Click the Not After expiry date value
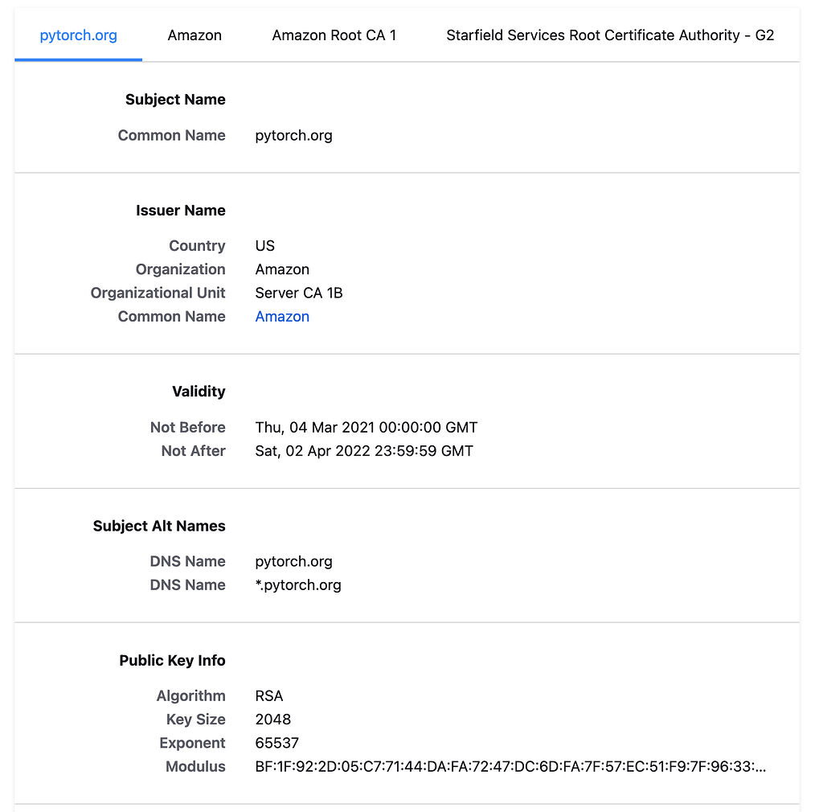823x812 pixels. [364, 451]
